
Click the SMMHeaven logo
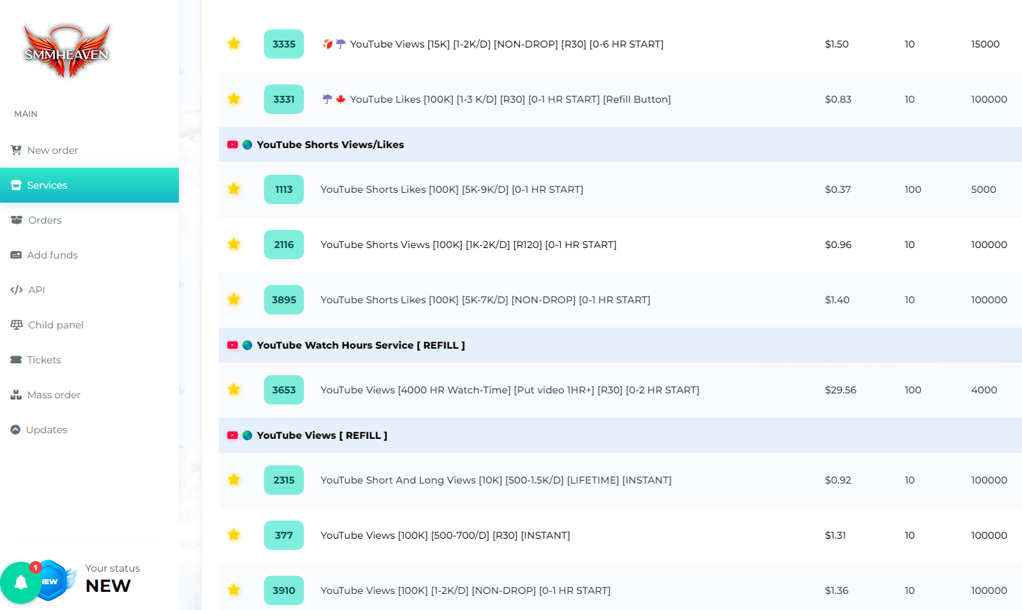[x=67, y=51]
